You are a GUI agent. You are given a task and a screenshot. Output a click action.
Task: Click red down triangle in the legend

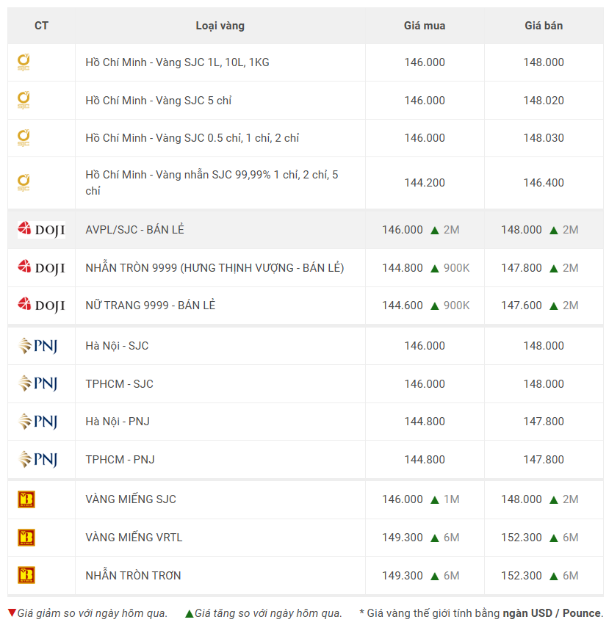(x=12, y=613)
